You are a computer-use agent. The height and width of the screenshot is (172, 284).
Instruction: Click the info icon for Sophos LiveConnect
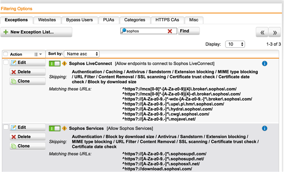(264, 63)
